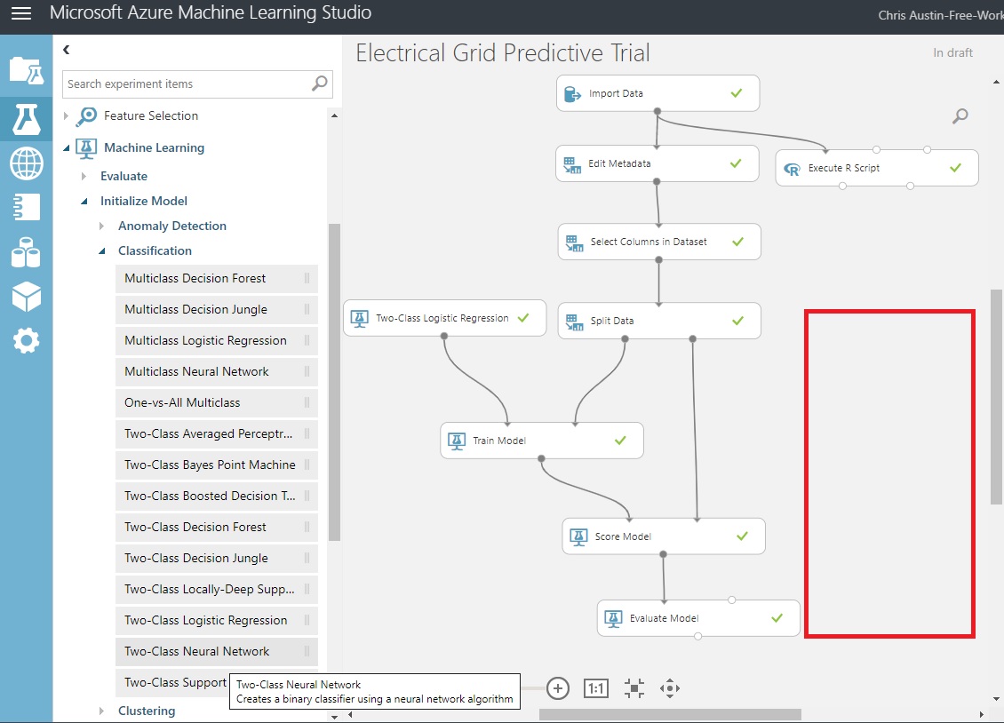Click the palette vertical scrollbar thumb
This screenshot has height=723, width=1004.
click(334, 382)
